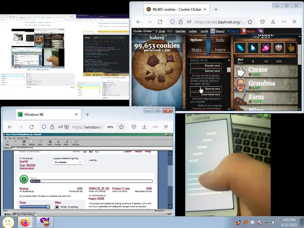Buy the rolling pin upgrade in the store
The height and width of the screenshot is (228, 304).
(x=240, y=48)
